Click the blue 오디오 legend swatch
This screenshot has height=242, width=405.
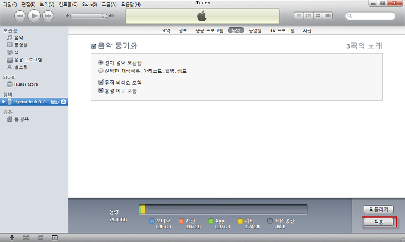tap(152, 221)
